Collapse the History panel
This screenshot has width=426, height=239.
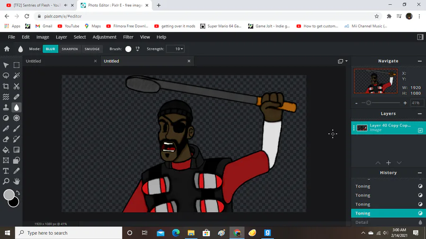tap(420, 173)
